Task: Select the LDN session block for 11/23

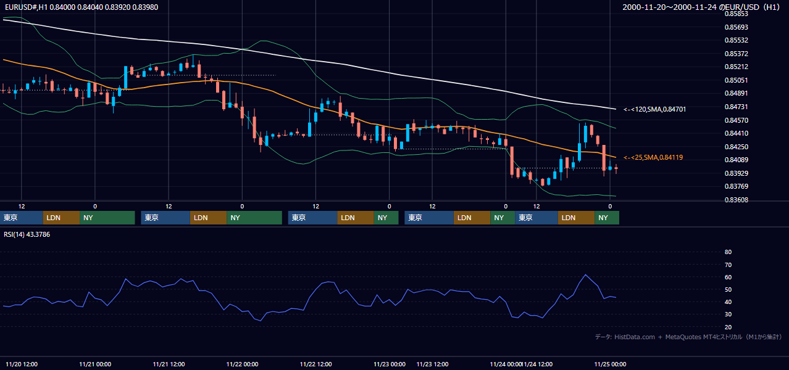Action: [472, 218]
